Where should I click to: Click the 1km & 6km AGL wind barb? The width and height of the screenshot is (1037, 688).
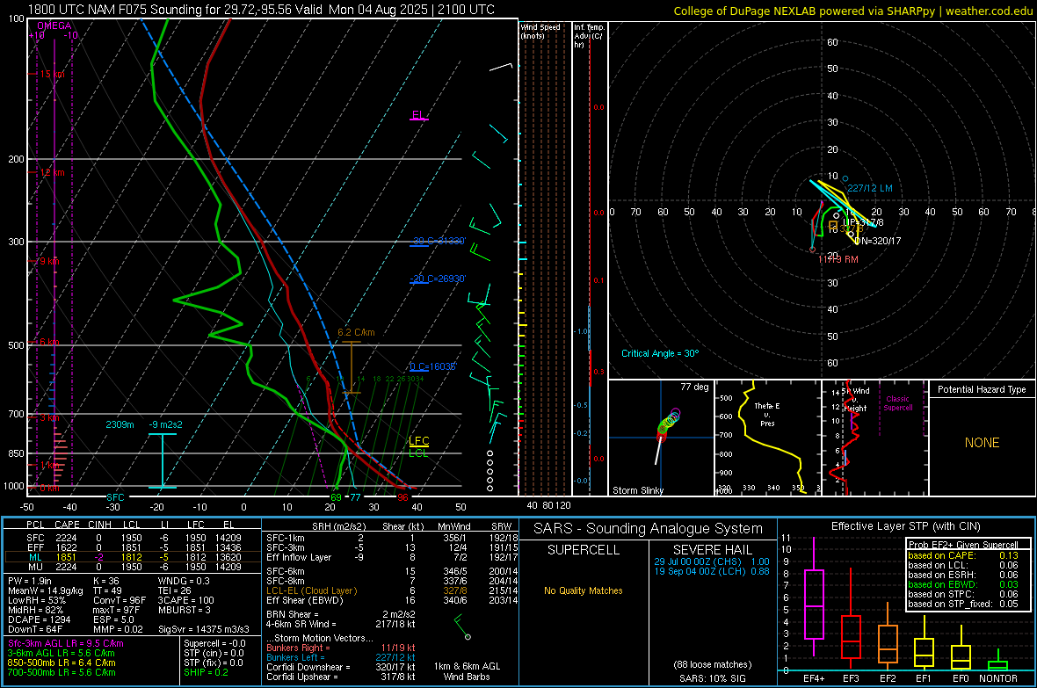[x=461, y=626]
